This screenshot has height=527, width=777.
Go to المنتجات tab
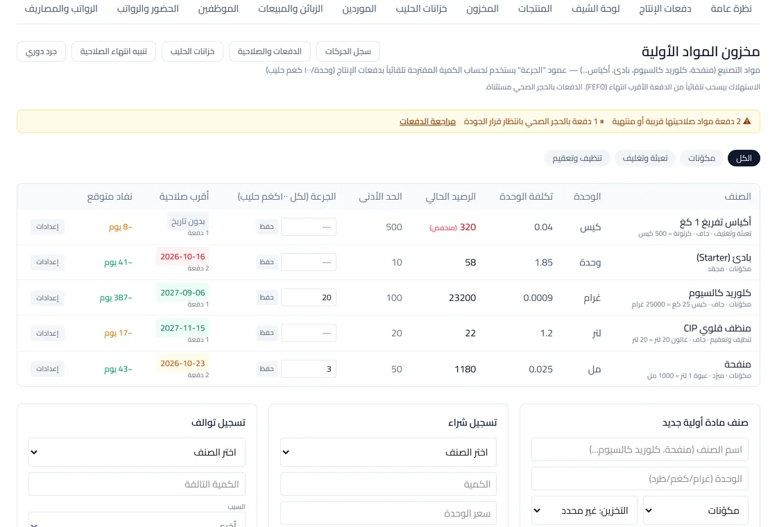point(535,9)
